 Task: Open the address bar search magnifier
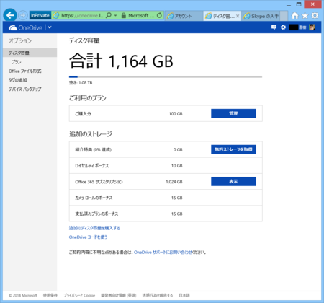pyautogui.click(x=109, y=16)
